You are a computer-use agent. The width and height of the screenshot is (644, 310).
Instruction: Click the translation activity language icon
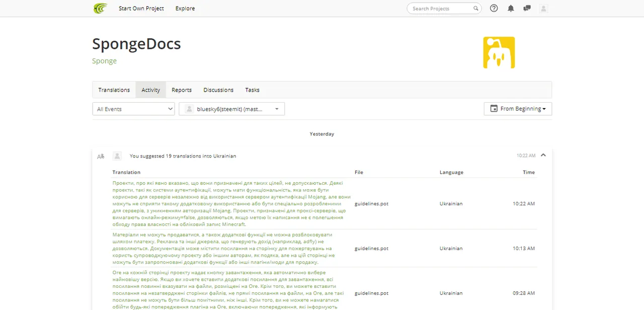[101, 156]
